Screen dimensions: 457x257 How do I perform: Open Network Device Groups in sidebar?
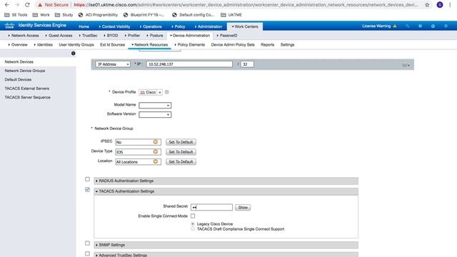tap(25, 71)
